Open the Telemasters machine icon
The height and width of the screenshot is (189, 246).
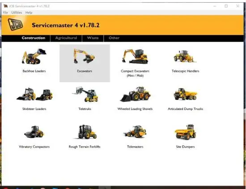pos(135,131)
